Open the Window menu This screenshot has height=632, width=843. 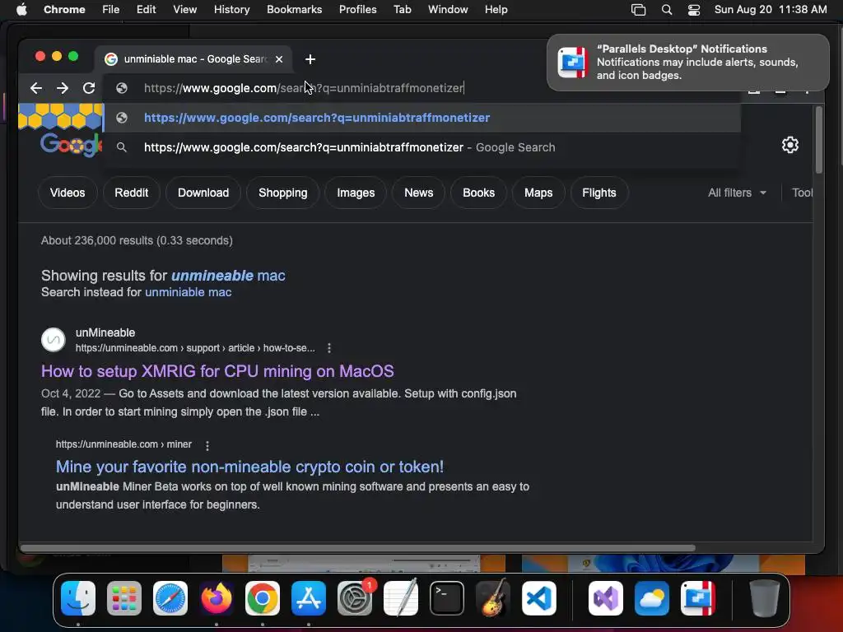[x=448, y=10]
